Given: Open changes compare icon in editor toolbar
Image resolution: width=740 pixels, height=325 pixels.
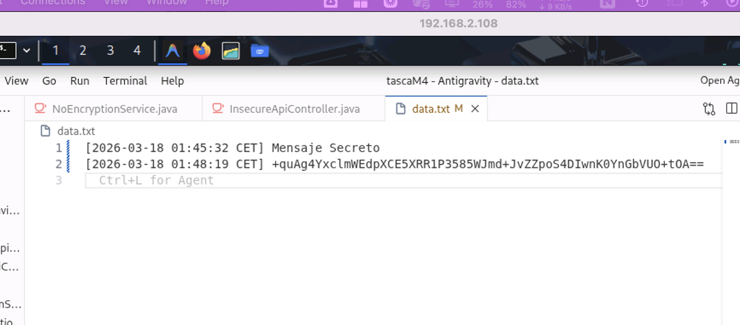Looking at the screenshot, I should [709, 109].
